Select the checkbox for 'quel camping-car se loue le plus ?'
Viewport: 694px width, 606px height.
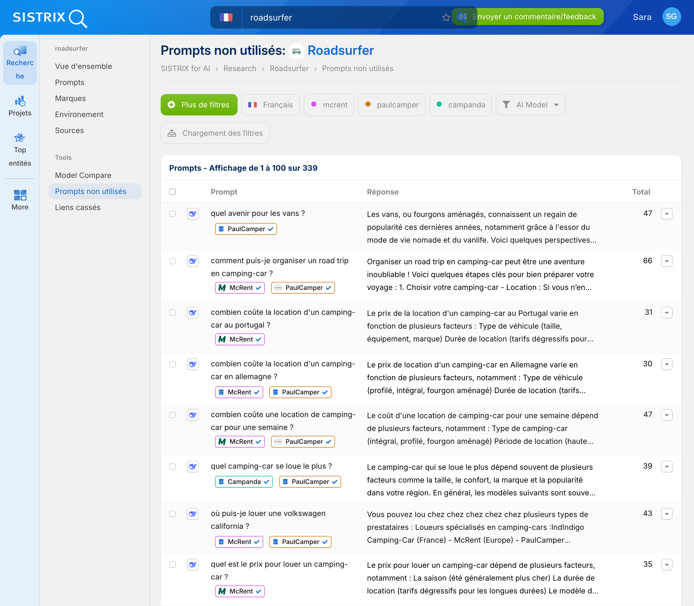(172, 466)
